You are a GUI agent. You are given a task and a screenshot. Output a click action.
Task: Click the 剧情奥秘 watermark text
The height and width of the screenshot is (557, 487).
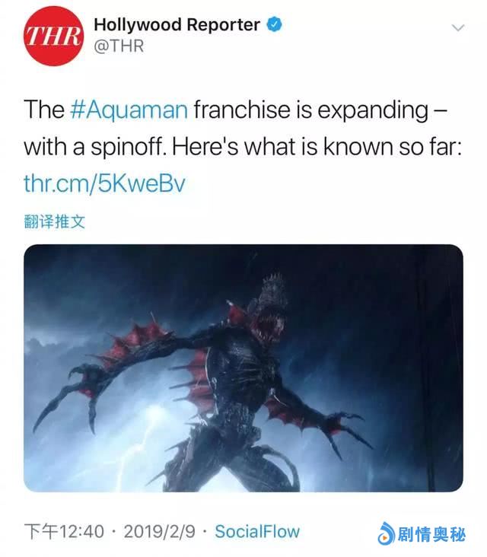point(431,534)
